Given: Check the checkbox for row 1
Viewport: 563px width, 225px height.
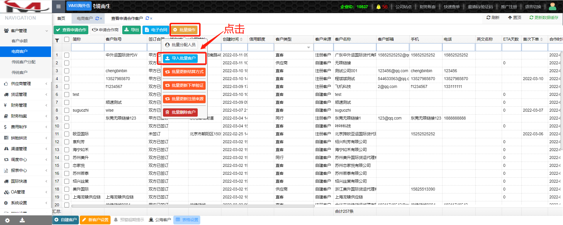Looking at the screenshot, I should pos(67,55).
